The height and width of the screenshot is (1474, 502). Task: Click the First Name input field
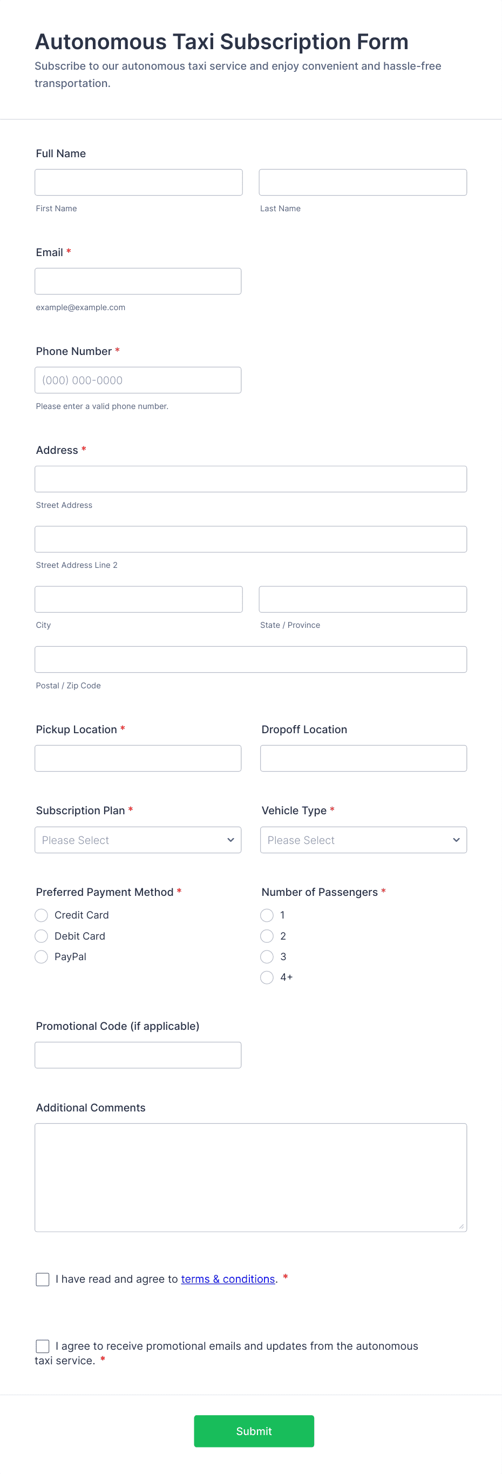coord(138,182)
